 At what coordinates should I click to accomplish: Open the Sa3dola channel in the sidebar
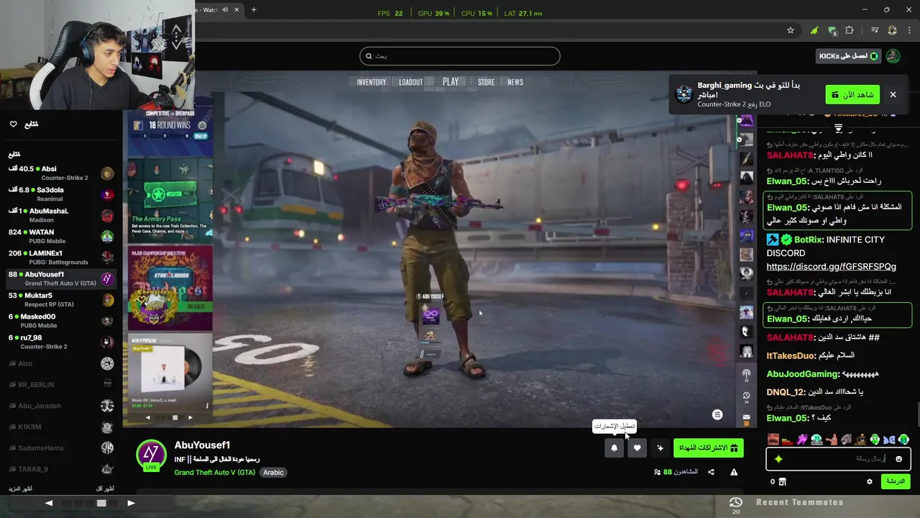tap(60, 194)
